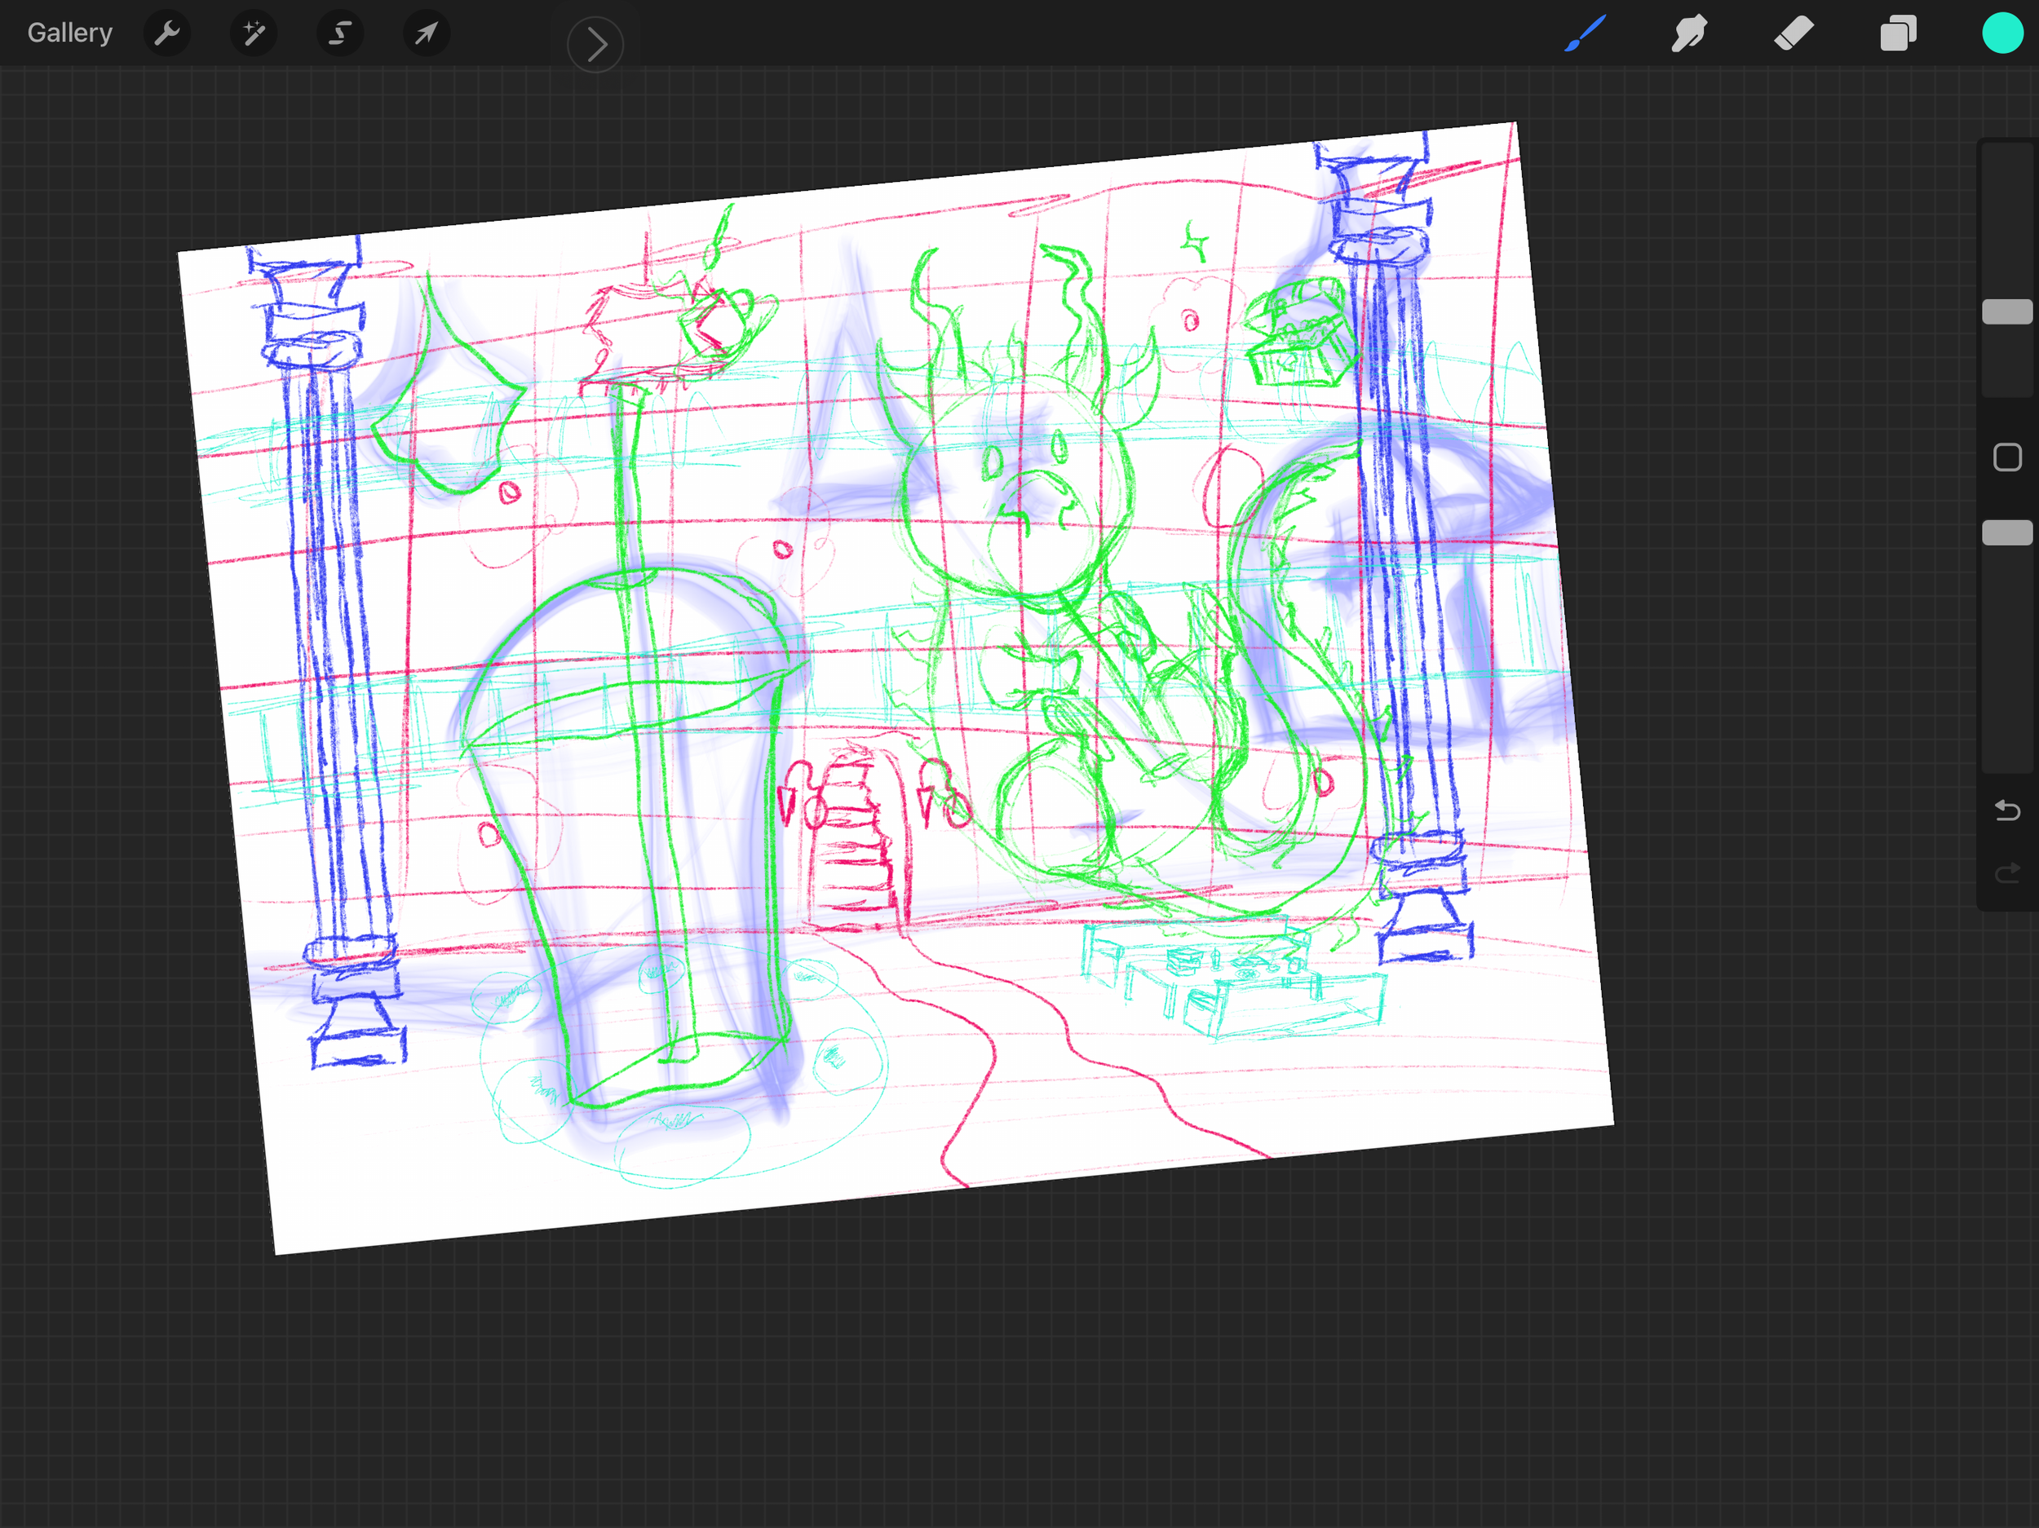Open the Adjustments magic wand menu
Image resolution: width=2039 pixels, height=1528 pixels.
254,34
